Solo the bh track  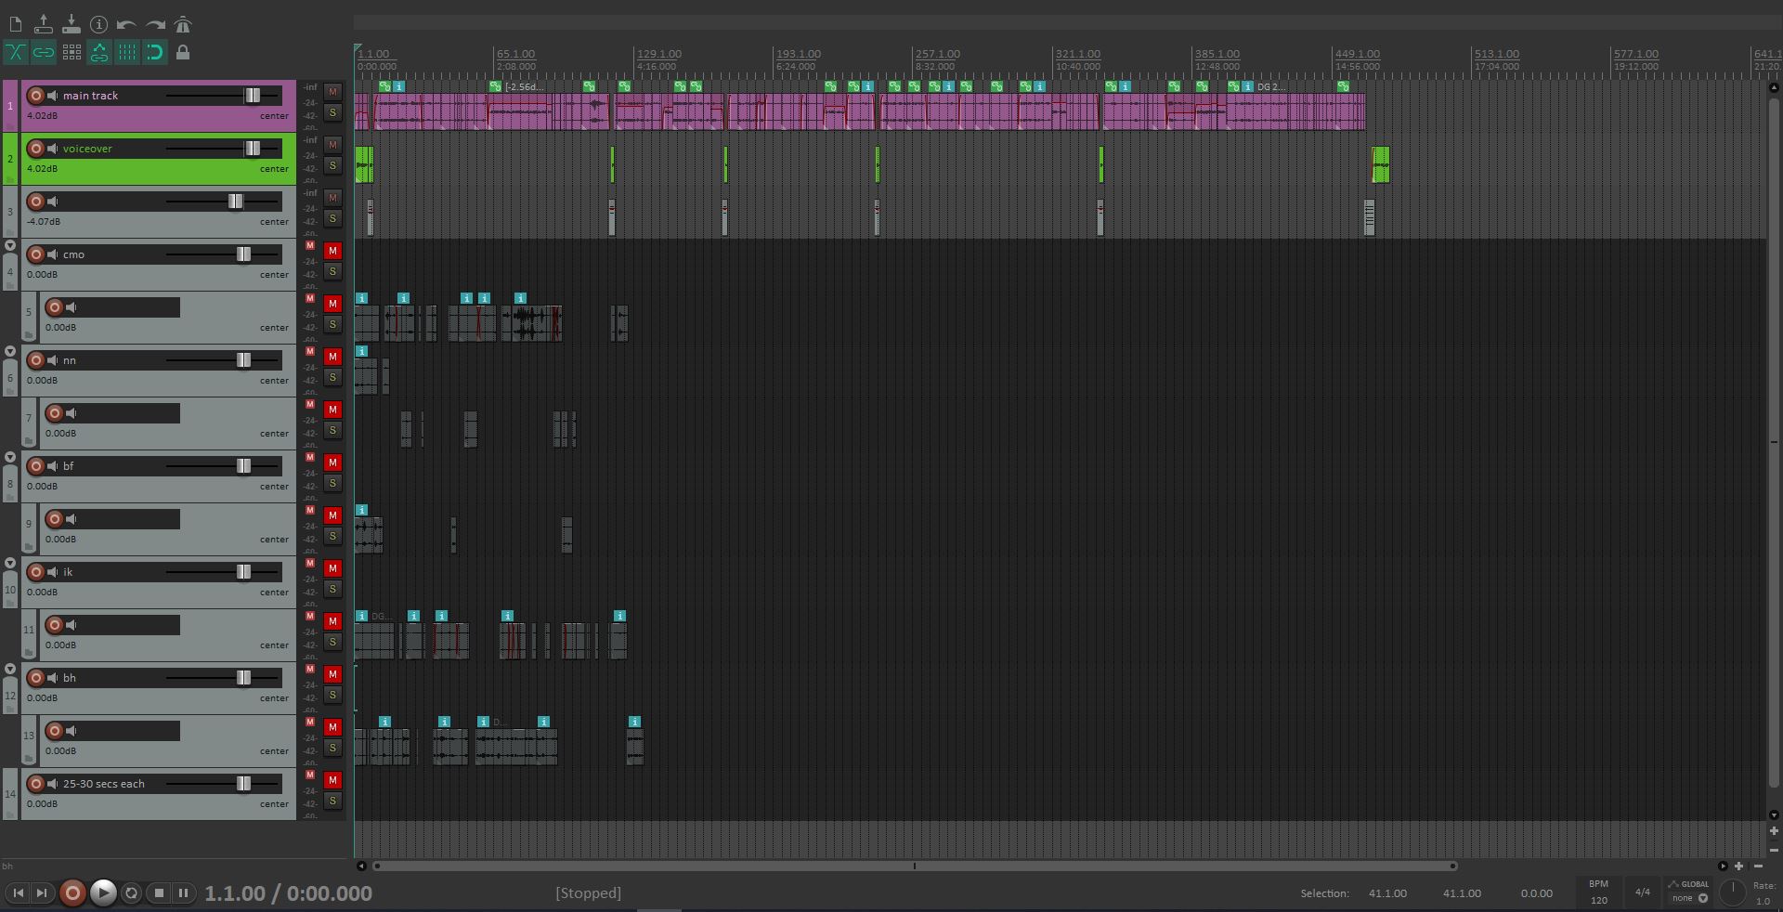332,696
